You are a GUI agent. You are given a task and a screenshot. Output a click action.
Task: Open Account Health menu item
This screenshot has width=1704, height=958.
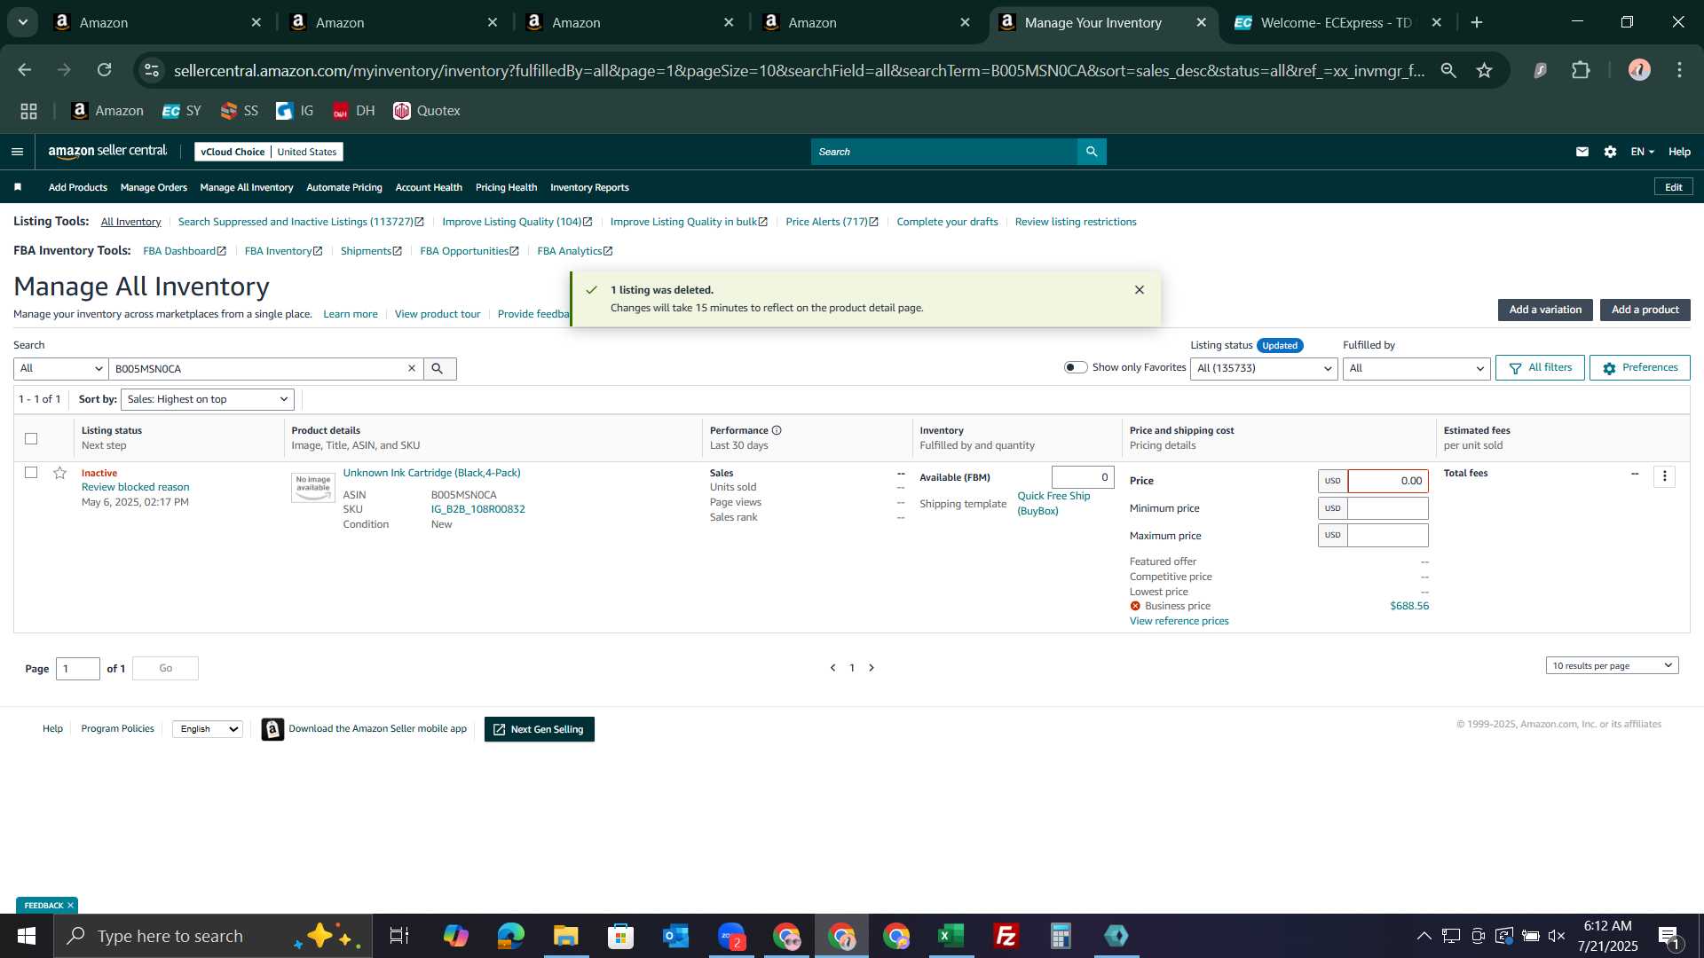click(429, 187)
